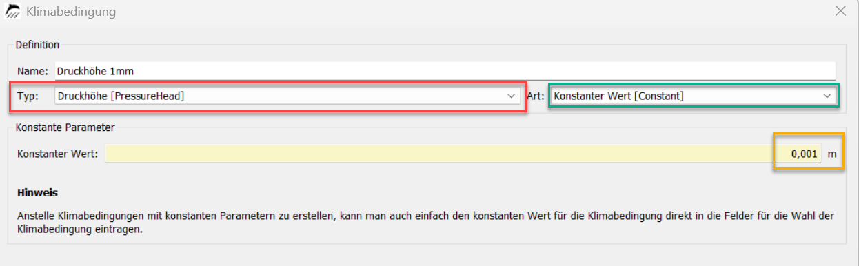Click the 'Konstante Parameter' group title
This screenshot has width=859, height=266.
click(x=65, y=127)
